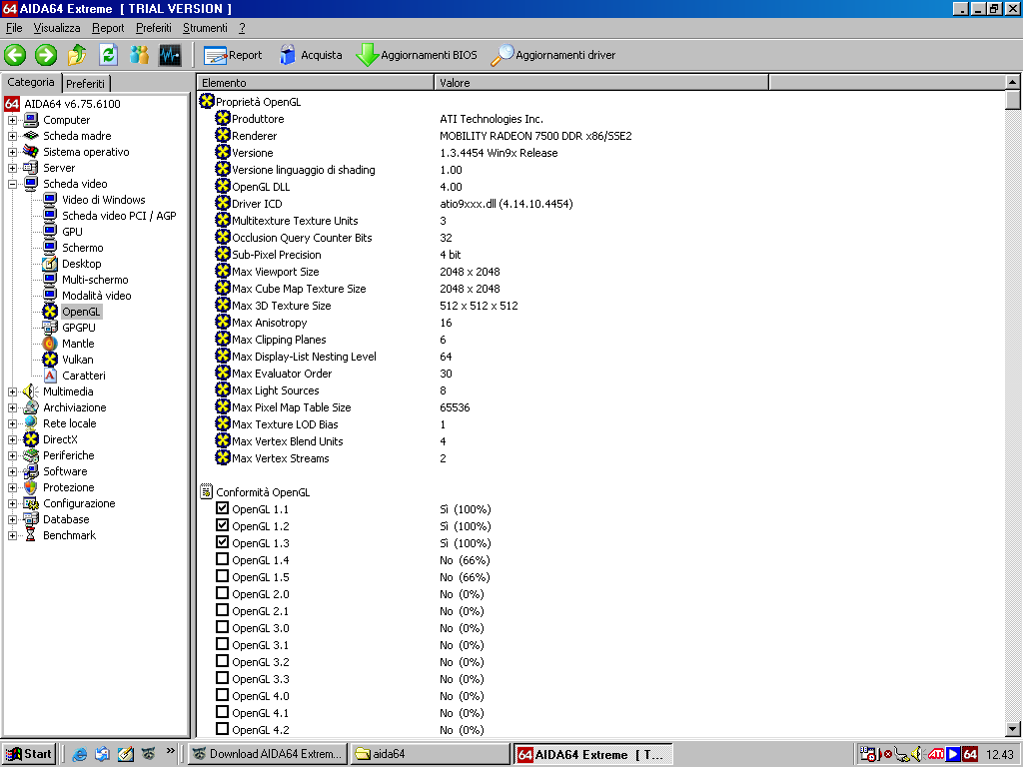This screenshot has width=1023, height=767.
Task: Switch to Download AIDA64 Extreme taskbar window
Action: tap(268, 754)
